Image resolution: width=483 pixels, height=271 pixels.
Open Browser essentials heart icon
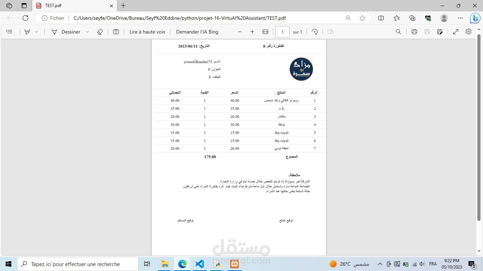tap(428, 18)
